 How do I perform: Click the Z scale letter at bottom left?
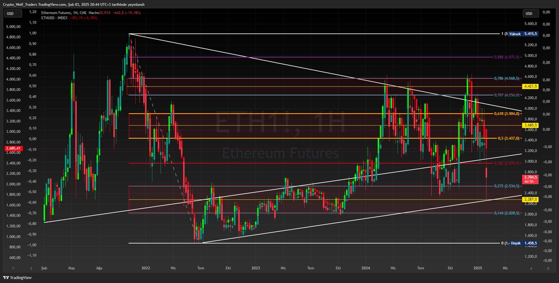tap(30, 269)
